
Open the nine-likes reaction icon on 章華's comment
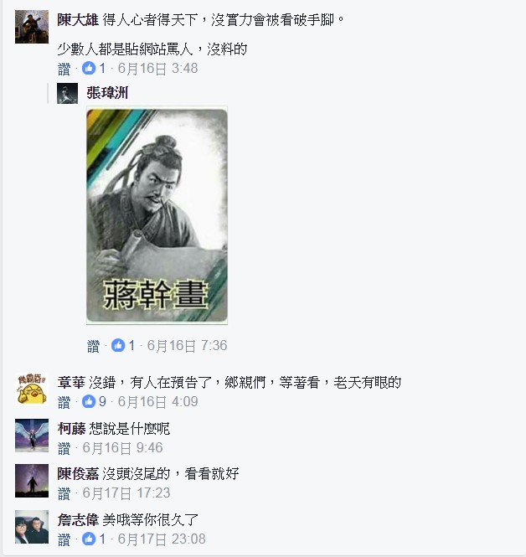pyautogui.click(x=89, y=401)
